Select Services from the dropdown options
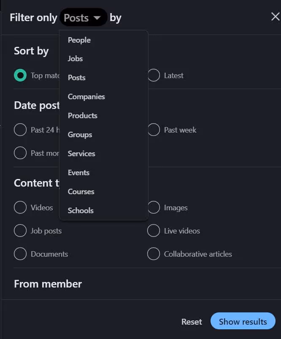Image resolution: width=281 pixels, height=339 pixels. pyautogui.click(x=81, y=154)
